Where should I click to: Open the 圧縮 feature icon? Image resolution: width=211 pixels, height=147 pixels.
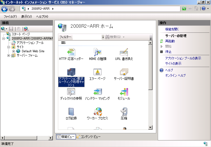[x=124, y=112]
